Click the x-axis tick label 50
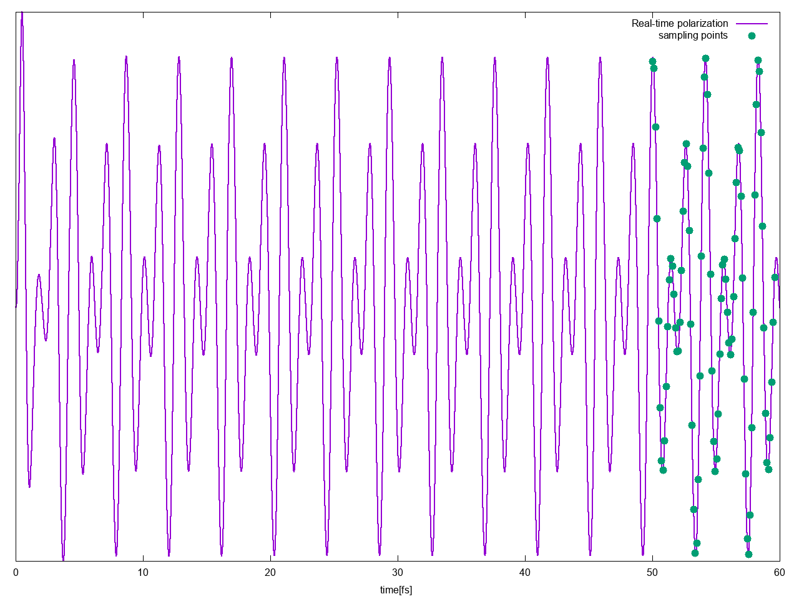The image size is (799, 599). (x=652, y=572)
